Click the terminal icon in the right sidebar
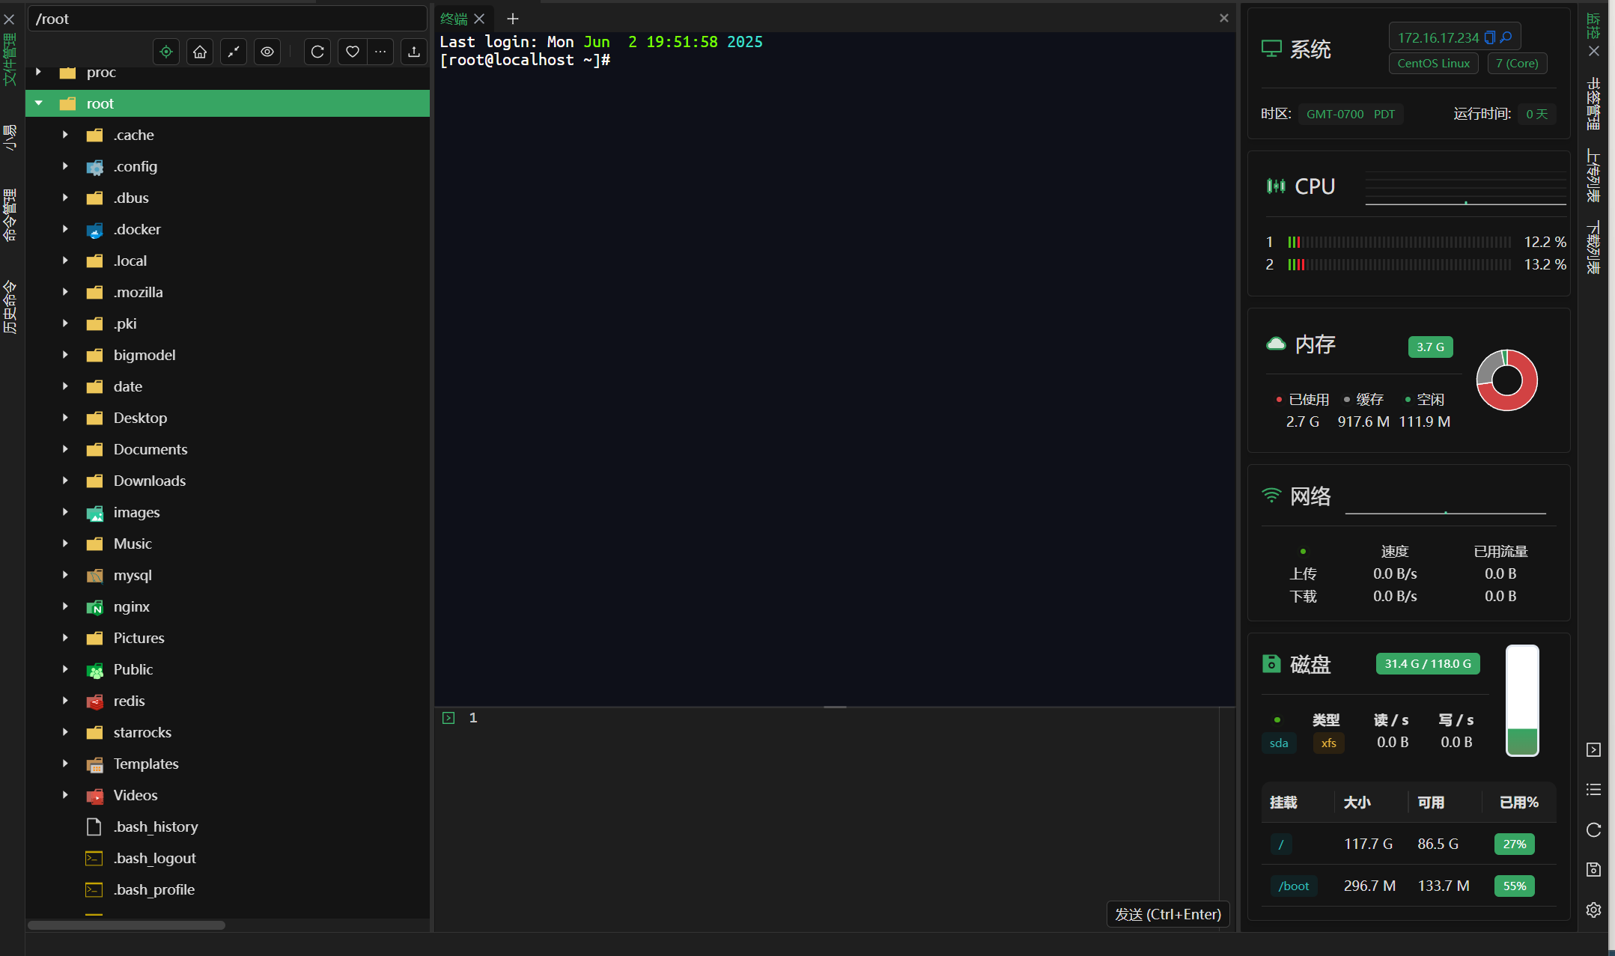Screen dimensions: 1615x956 point(1593,749)
